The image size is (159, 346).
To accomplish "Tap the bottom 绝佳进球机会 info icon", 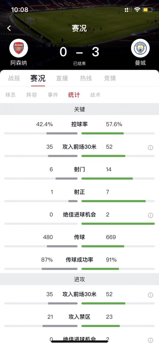I will coord(150,340).
